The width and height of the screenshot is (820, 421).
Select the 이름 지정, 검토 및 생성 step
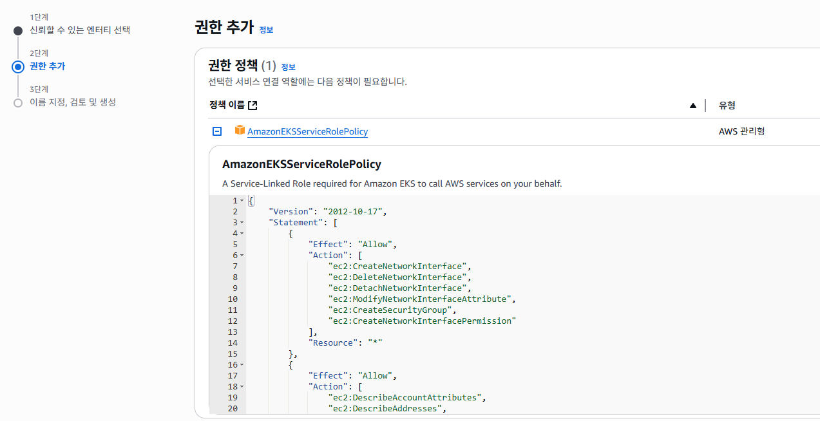73,102
